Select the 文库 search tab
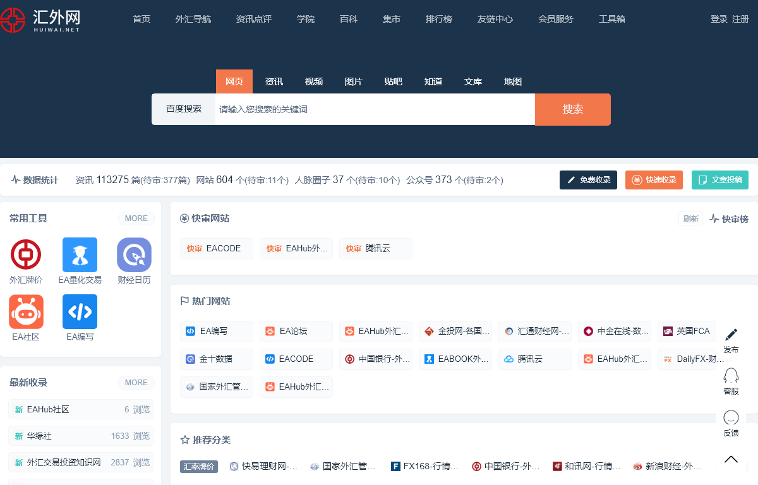Screen dimensions: 758x485 tap(473, 81)
